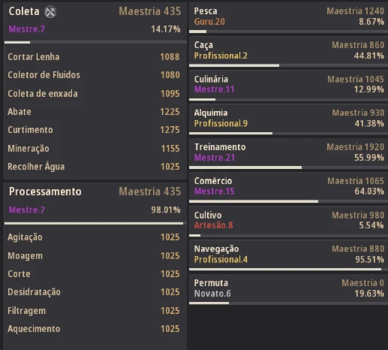Expand the Coleta section header
The width and height of the screenshot is (388, 350).
[x=95, y=23]
